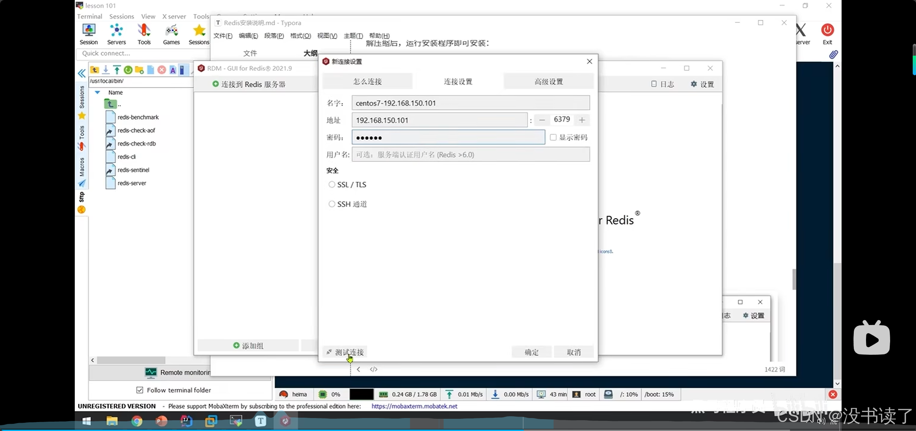Image resolution: width=916 pixels, height=431 pixels.
Task: Select the SSH 通道 radio option
Action: pyautogui.click(x=331, y=204)
